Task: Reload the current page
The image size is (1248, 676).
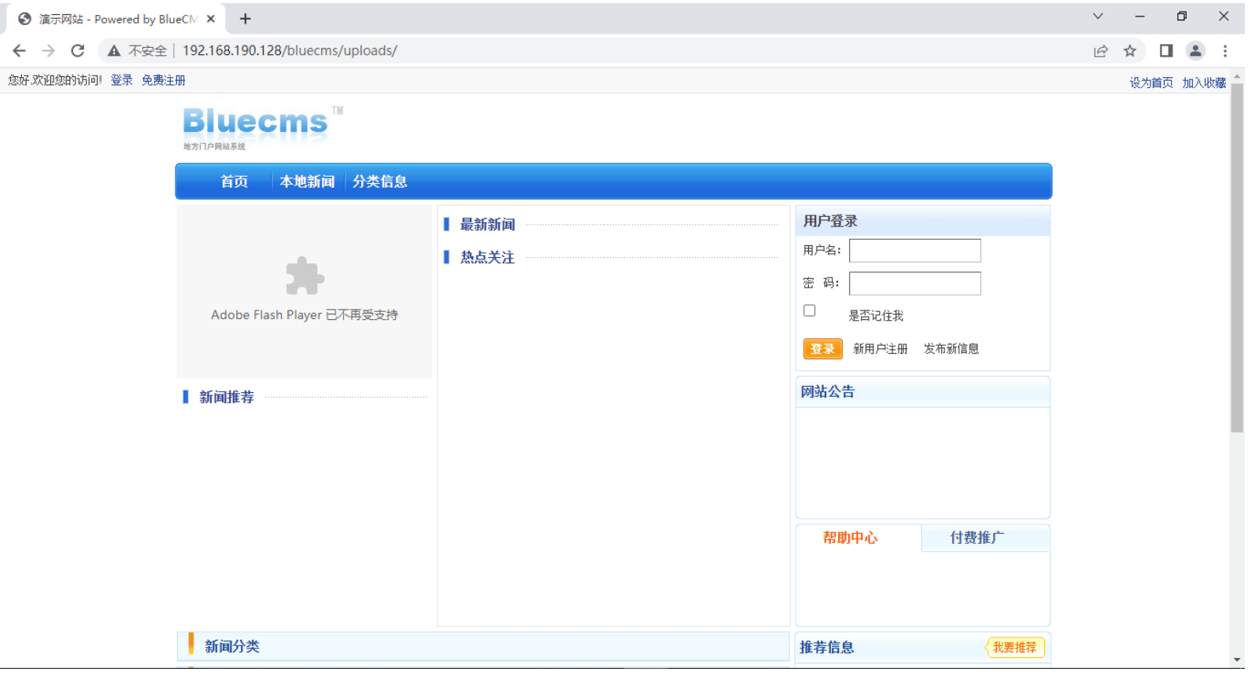Action: tap(77, 51)
